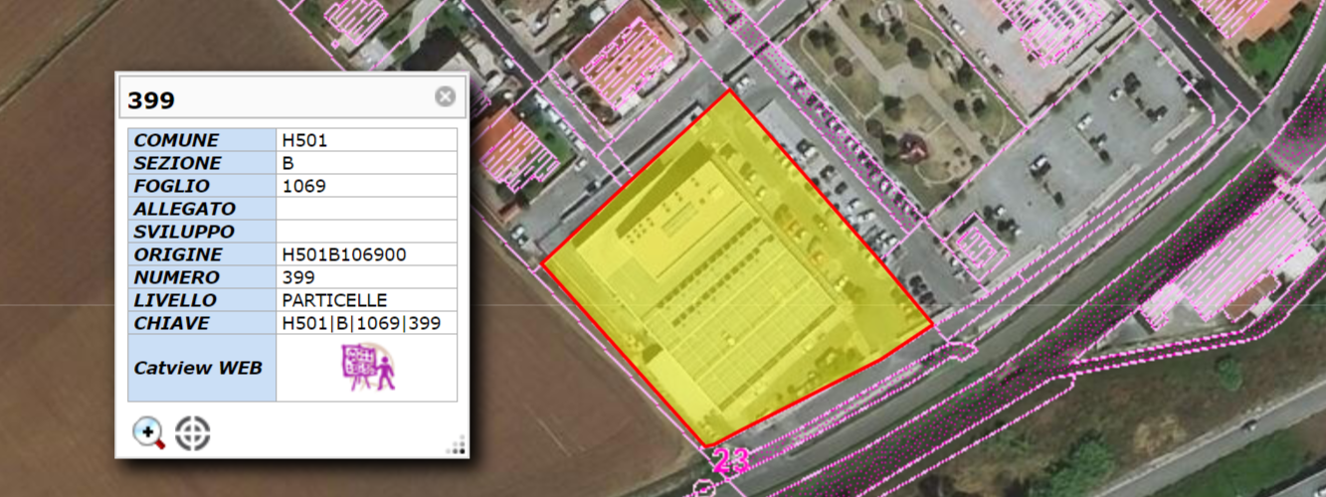Click the FOGLIO value 1069
Viewport: 1326px width, 497px height.
(x=304, y=186)
